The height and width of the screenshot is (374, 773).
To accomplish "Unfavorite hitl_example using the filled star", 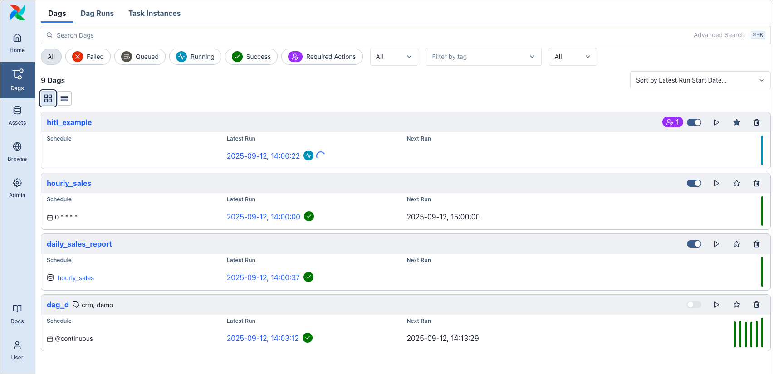I will 736,122.
